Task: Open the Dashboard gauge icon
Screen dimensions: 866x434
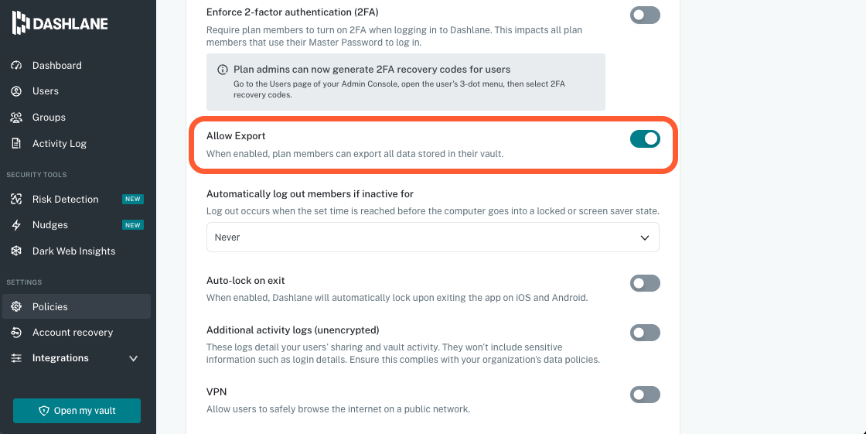Action: tap(16, 66)
